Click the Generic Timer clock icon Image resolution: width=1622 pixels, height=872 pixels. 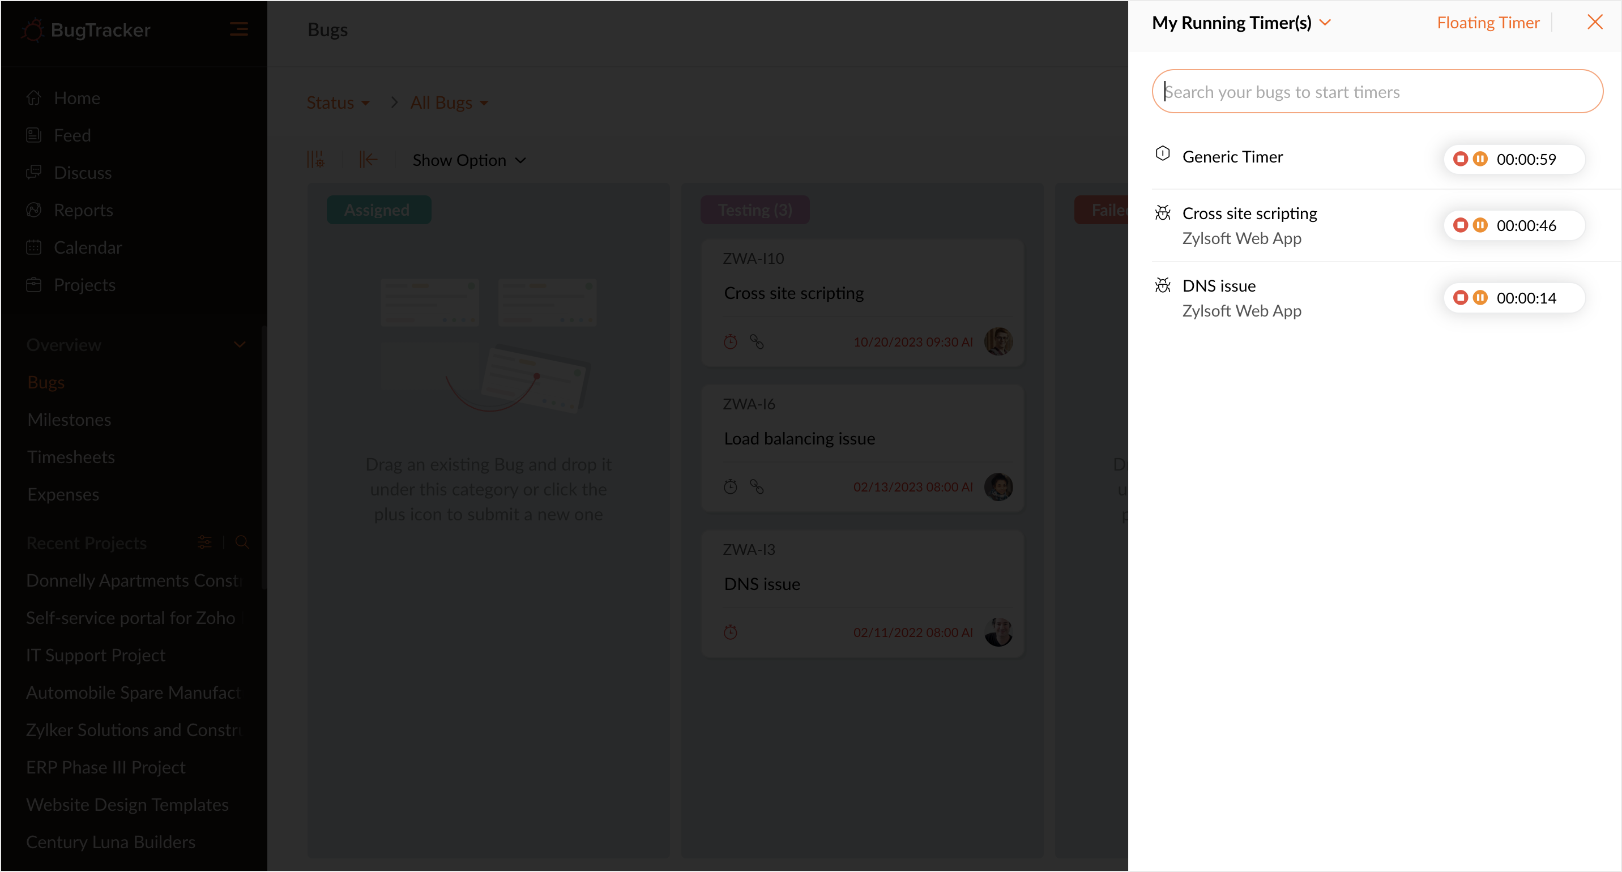click(x=1162, y=153)
